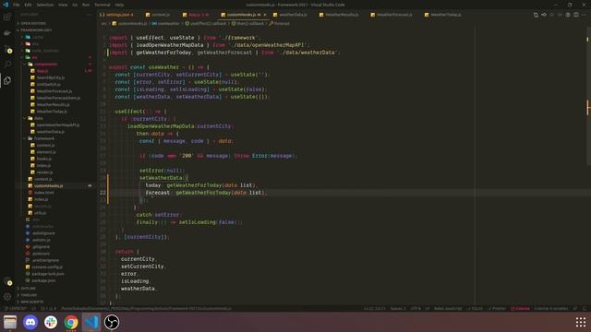Click UTF-8 encoding in status bar
Image resolution: width=591 pixels, height=332 pixels.
coord(416,309)
